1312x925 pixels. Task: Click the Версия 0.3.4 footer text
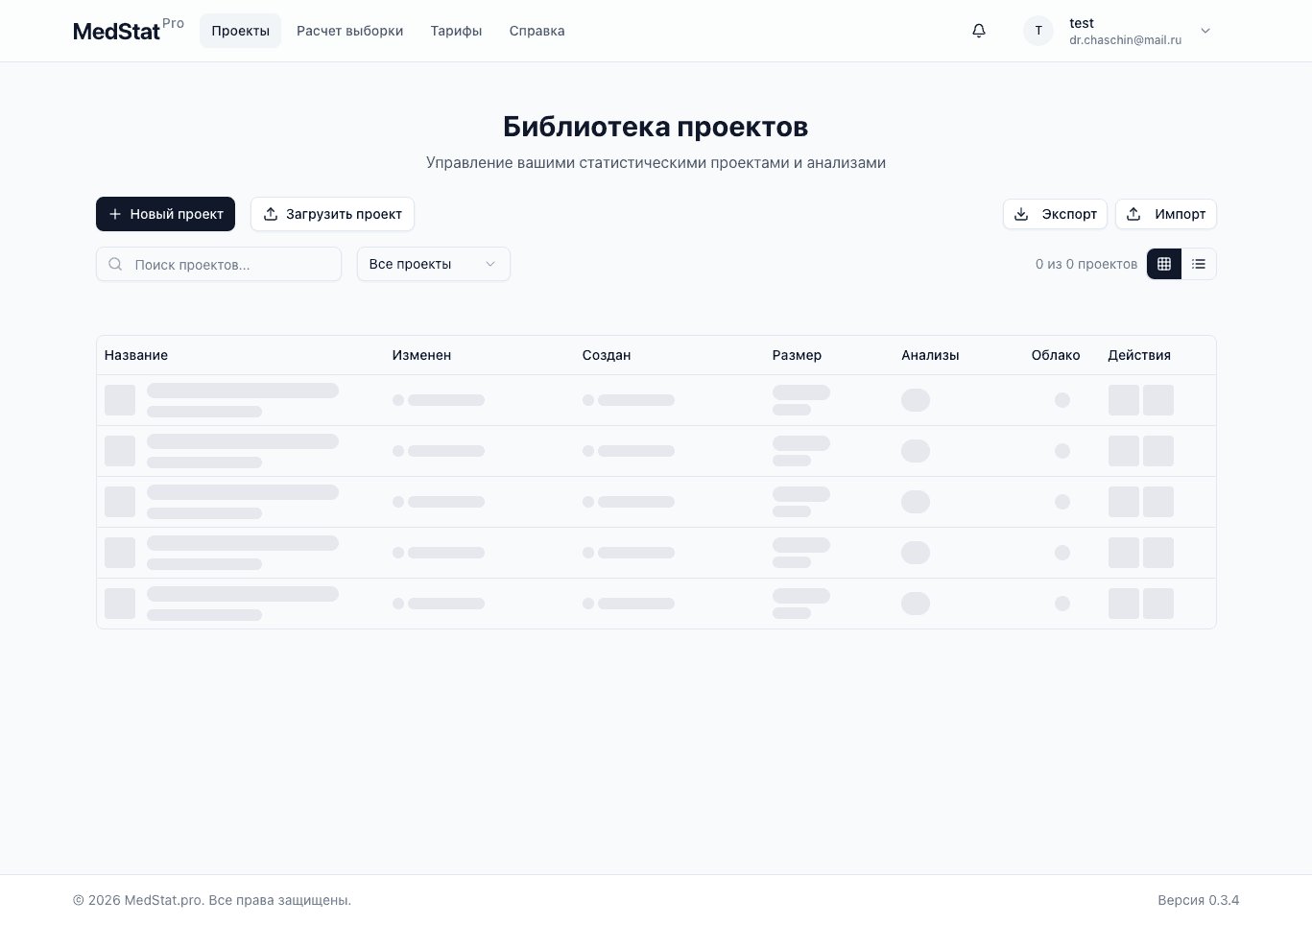coord(1199,900)
